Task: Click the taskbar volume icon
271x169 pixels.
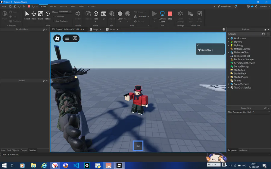Action: (230, 165)
